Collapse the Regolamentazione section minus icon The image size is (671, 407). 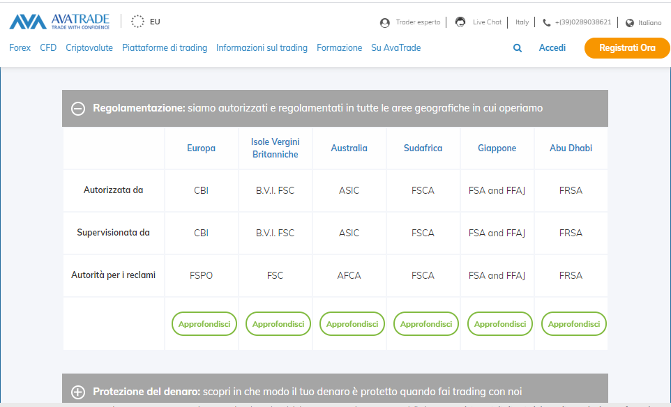coord(78,109)
